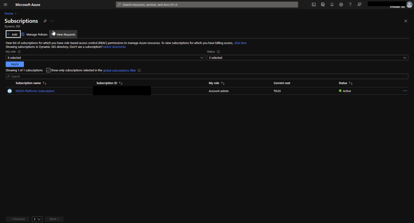Open the portal settings gear

(341, 5)
